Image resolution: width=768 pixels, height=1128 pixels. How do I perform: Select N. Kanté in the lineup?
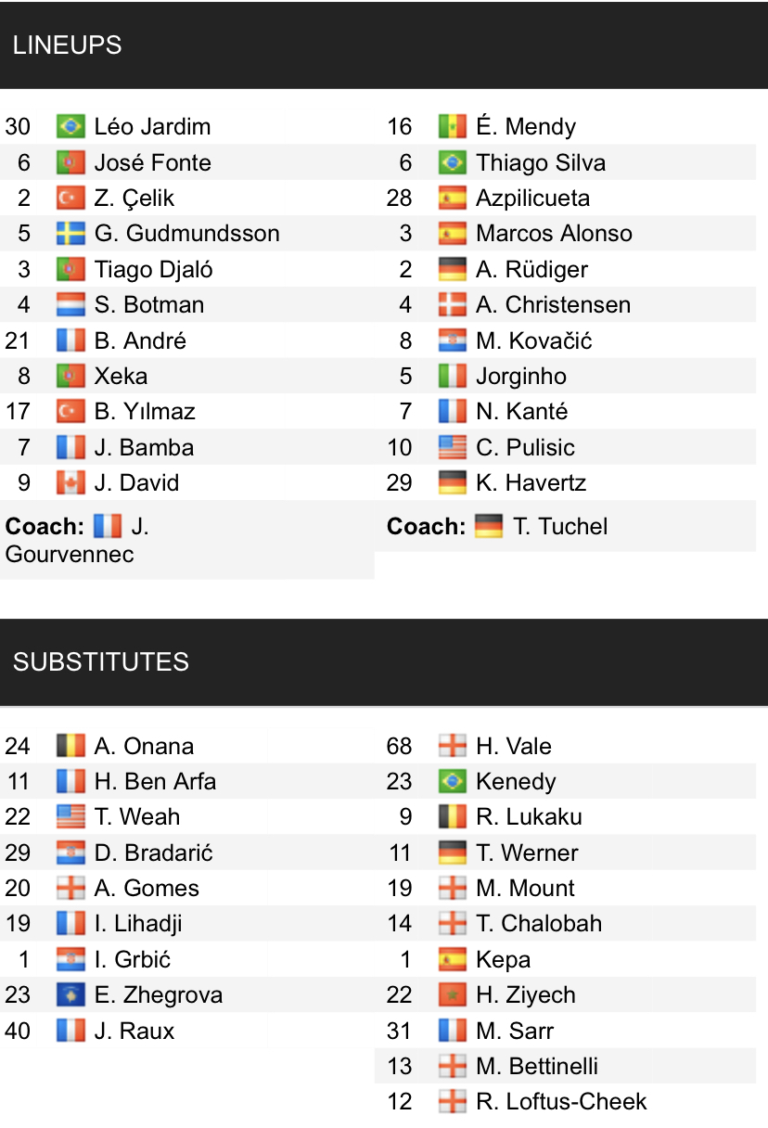coord(521,411)
